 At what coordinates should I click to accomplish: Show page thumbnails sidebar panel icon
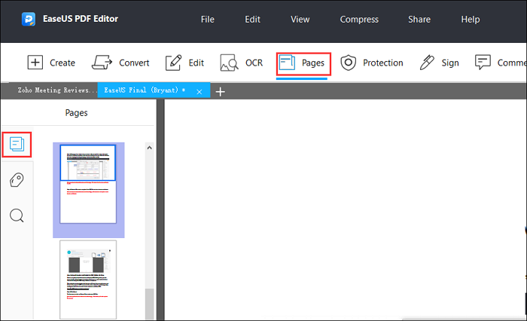[17, 145]
